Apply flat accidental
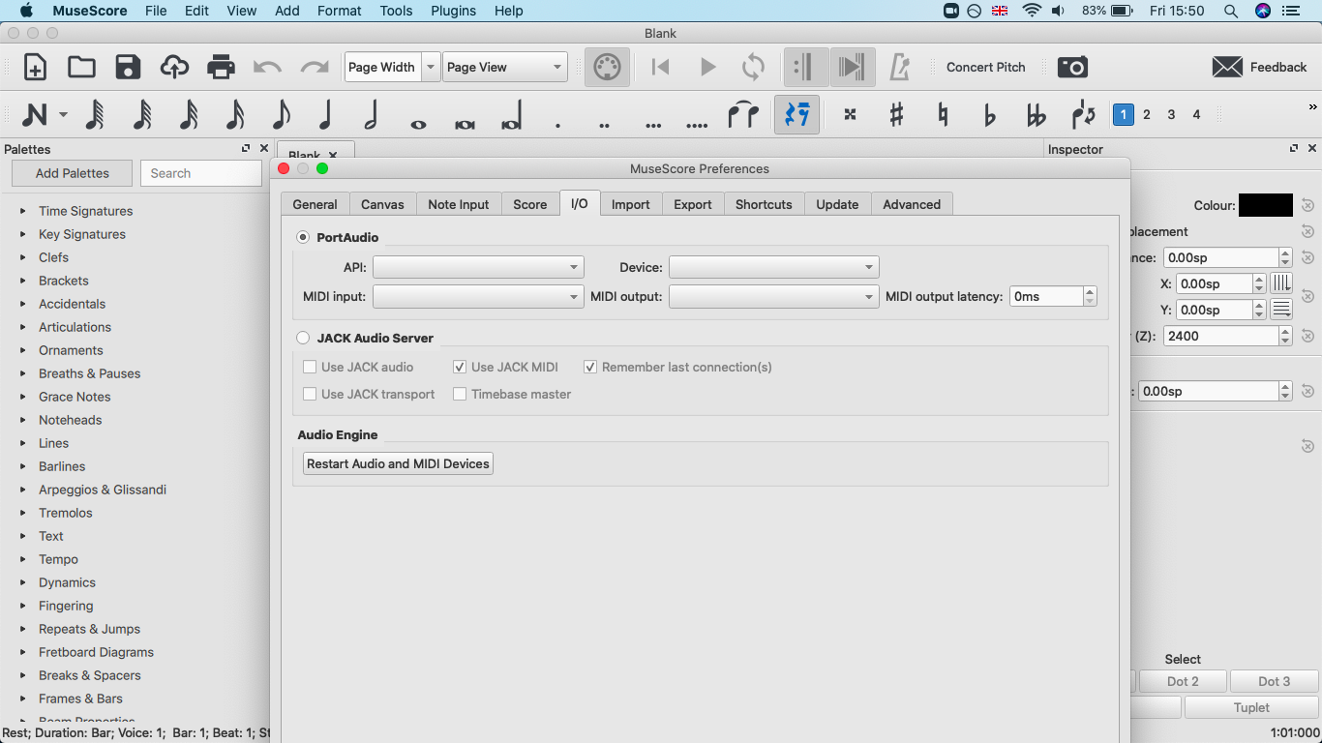Viewport: 1322px width, 743px height. 989,114
